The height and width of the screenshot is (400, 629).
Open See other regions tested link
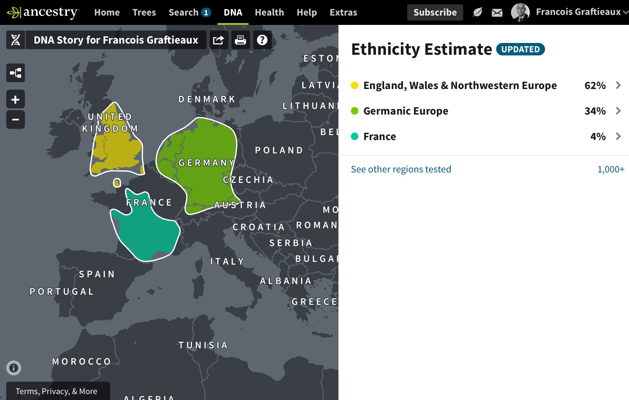click(x=401, y=169)
